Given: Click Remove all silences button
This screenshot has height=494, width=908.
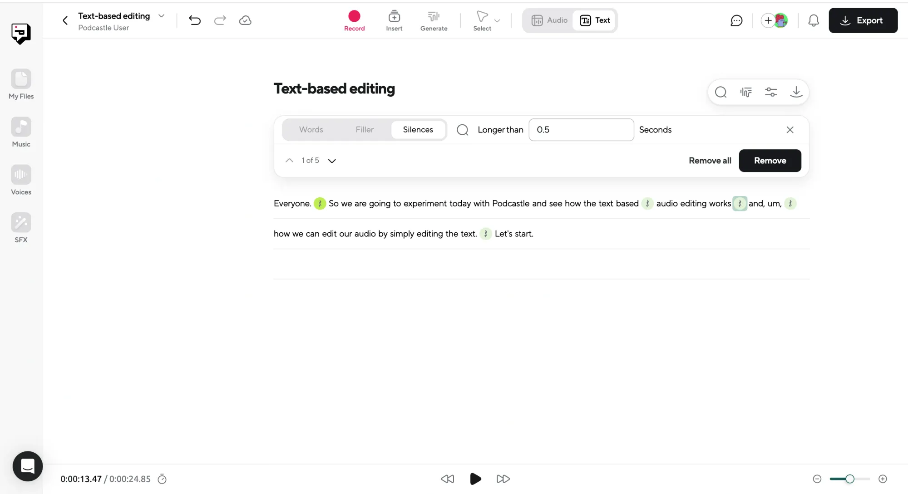Looking at the screenshot, I should pos(709,161).
